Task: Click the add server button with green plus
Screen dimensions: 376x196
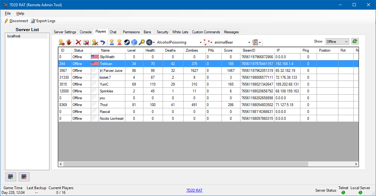Action: click(11, 177)
